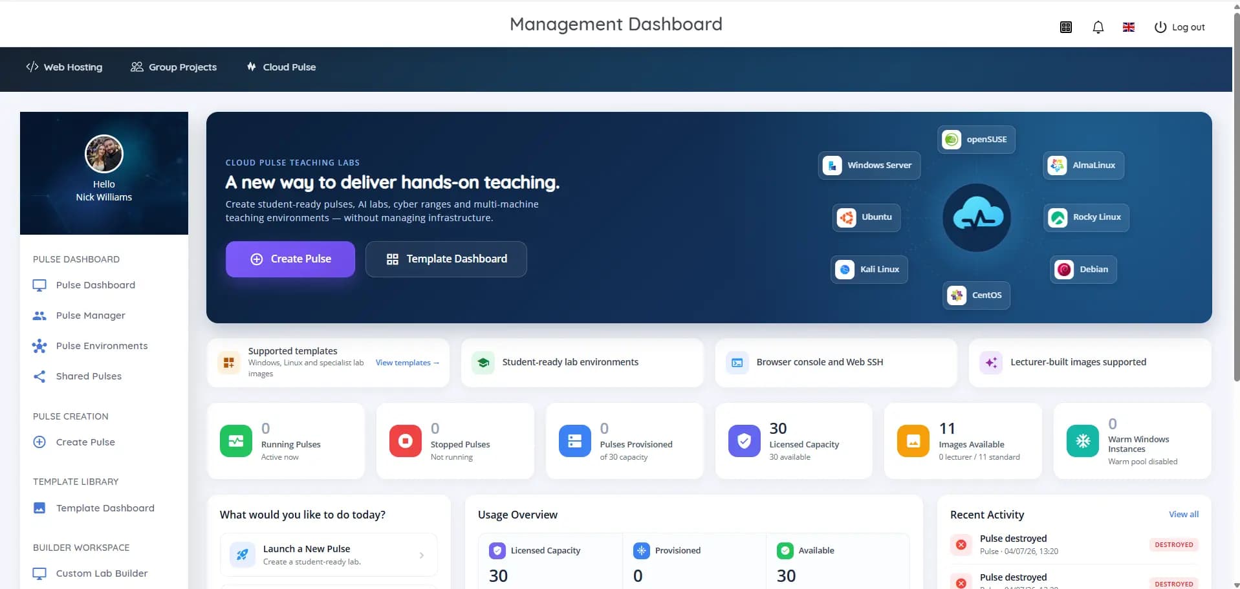
Task: Select the Windows Server chip
Action: [x=869, y=166]
